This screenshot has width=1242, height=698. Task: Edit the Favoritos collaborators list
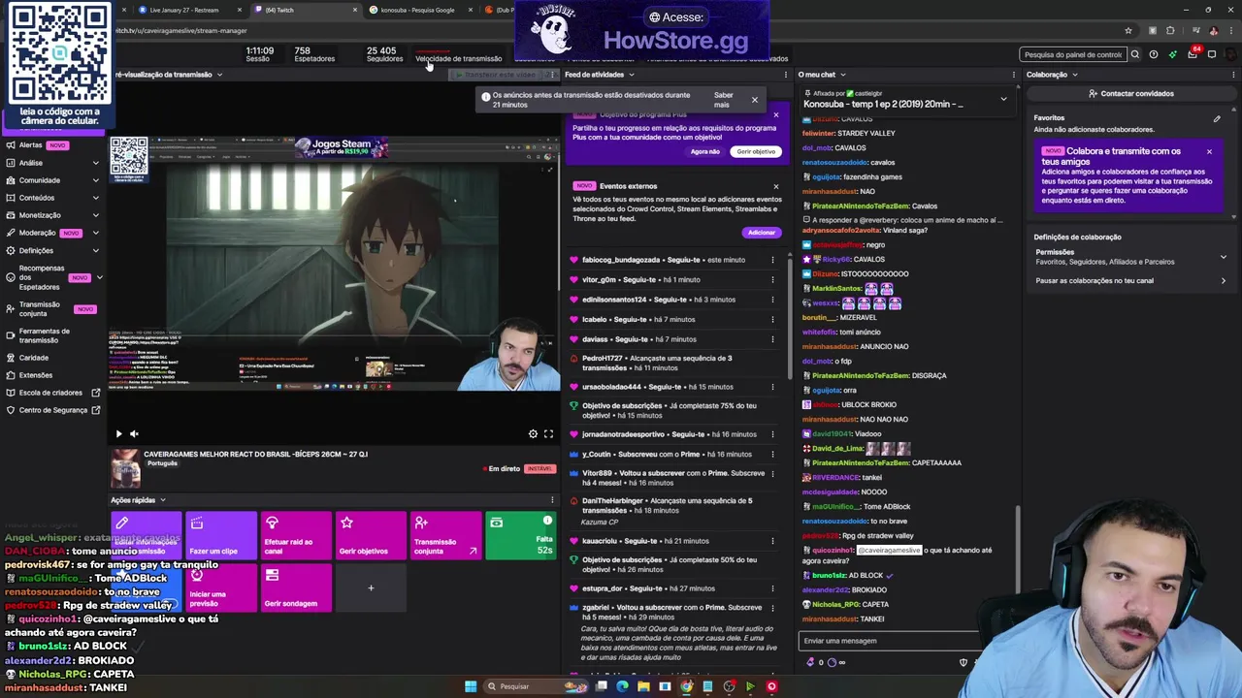(x=1217, y=118)
